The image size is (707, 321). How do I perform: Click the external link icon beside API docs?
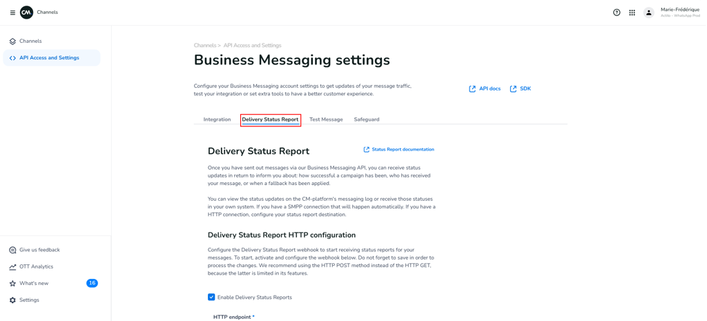pos(472,89)
